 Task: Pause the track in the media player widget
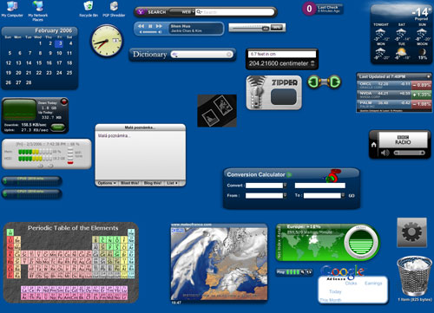click(x=150, y=26)
